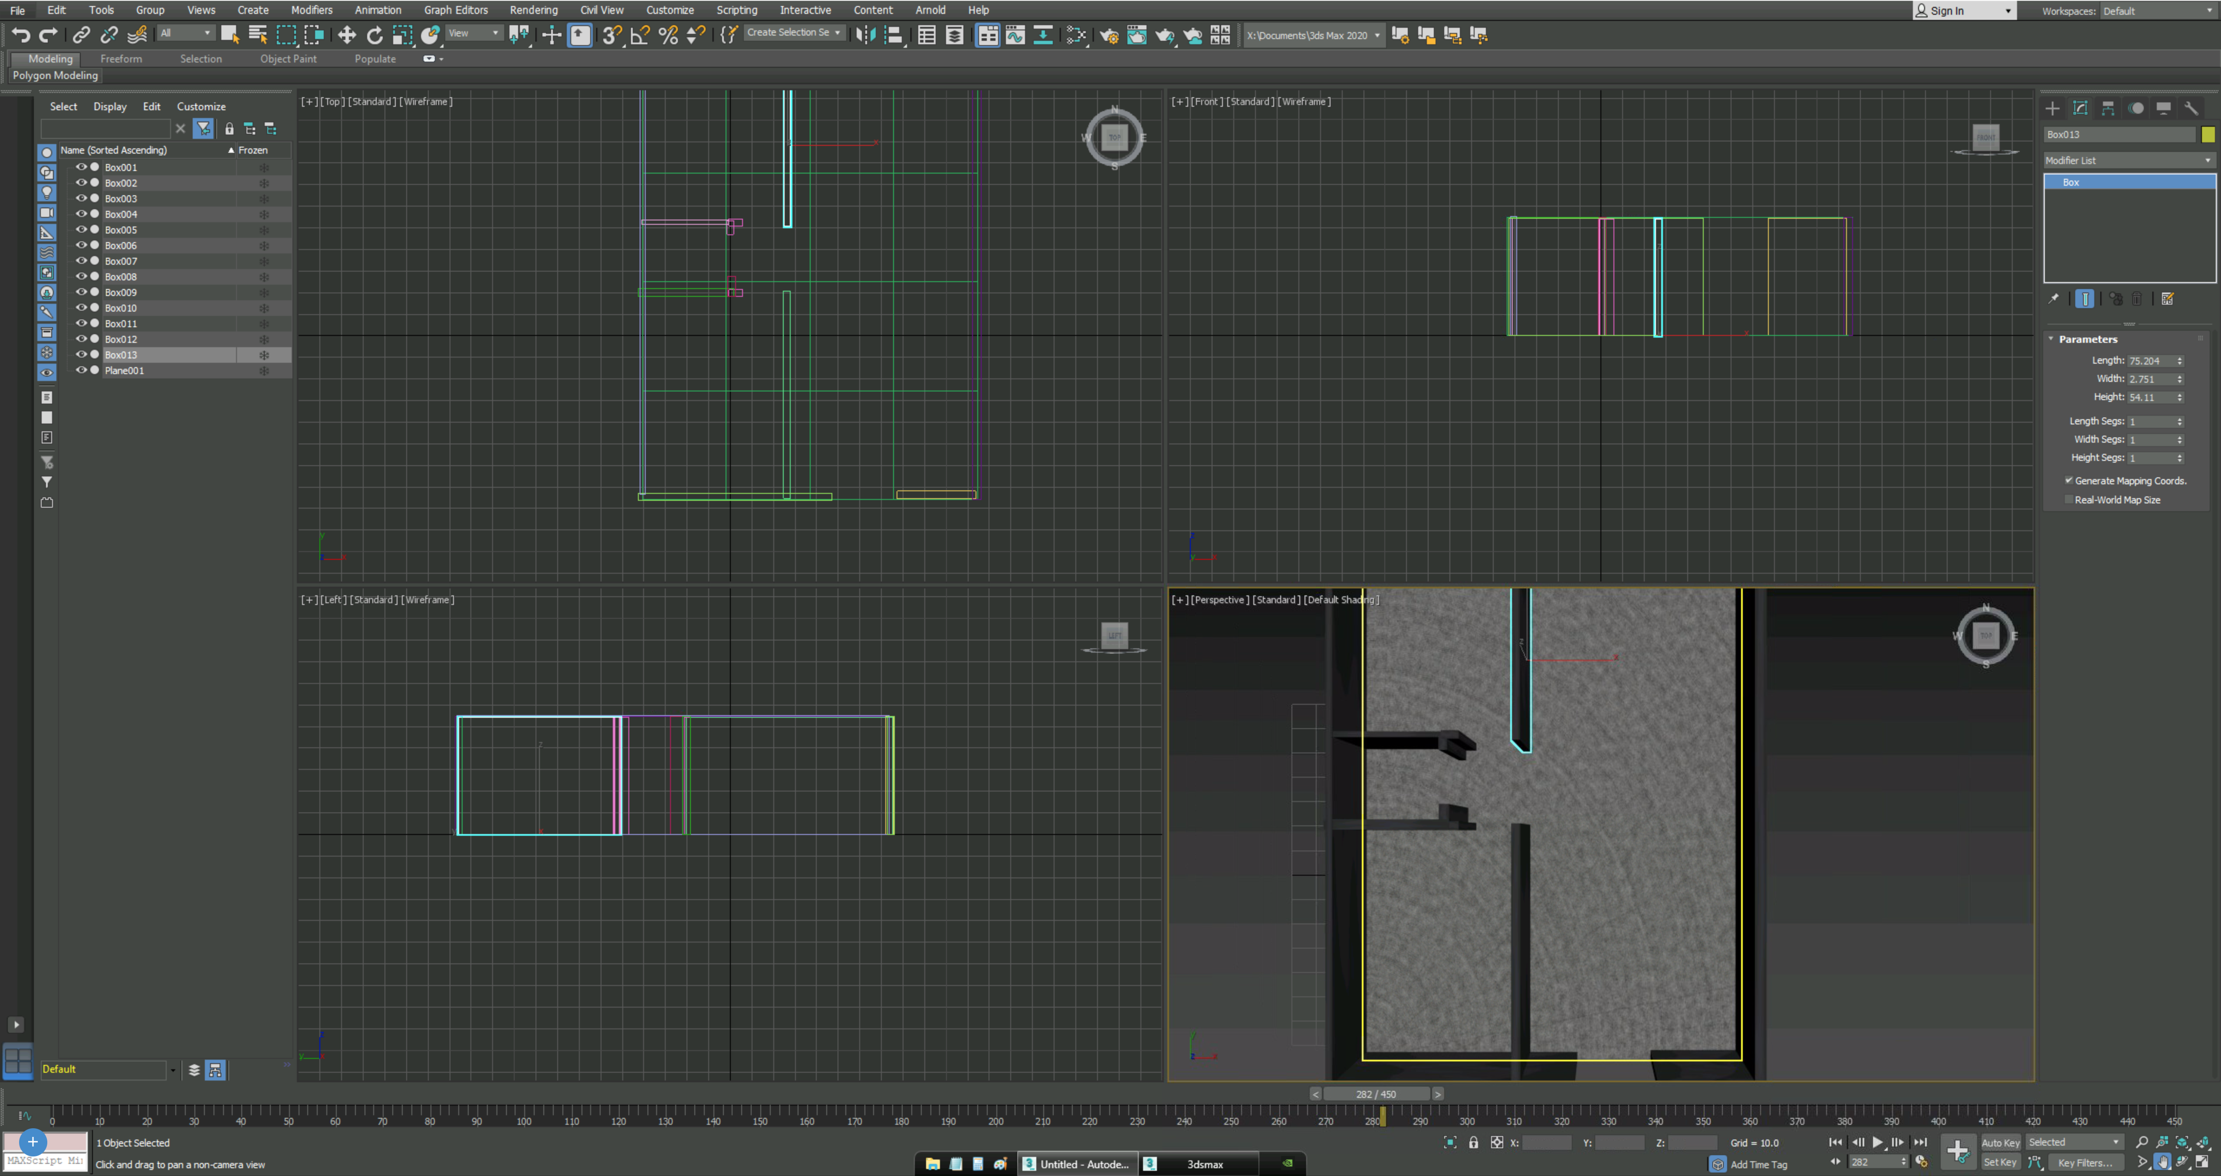Open the Motion command panel tab
The height and width of the screenshot is (1176, 2221).
tap(2136, 108)
